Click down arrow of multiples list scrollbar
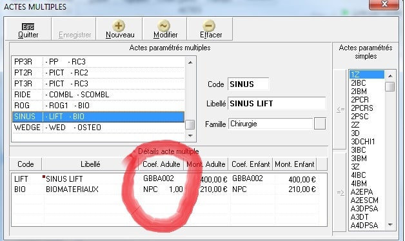This screenshot has height=241, width=405. (190, 135)
